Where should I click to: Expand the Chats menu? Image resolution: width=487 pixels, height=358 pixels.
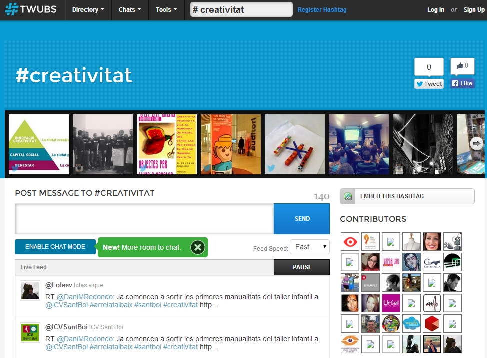point(130,10)
